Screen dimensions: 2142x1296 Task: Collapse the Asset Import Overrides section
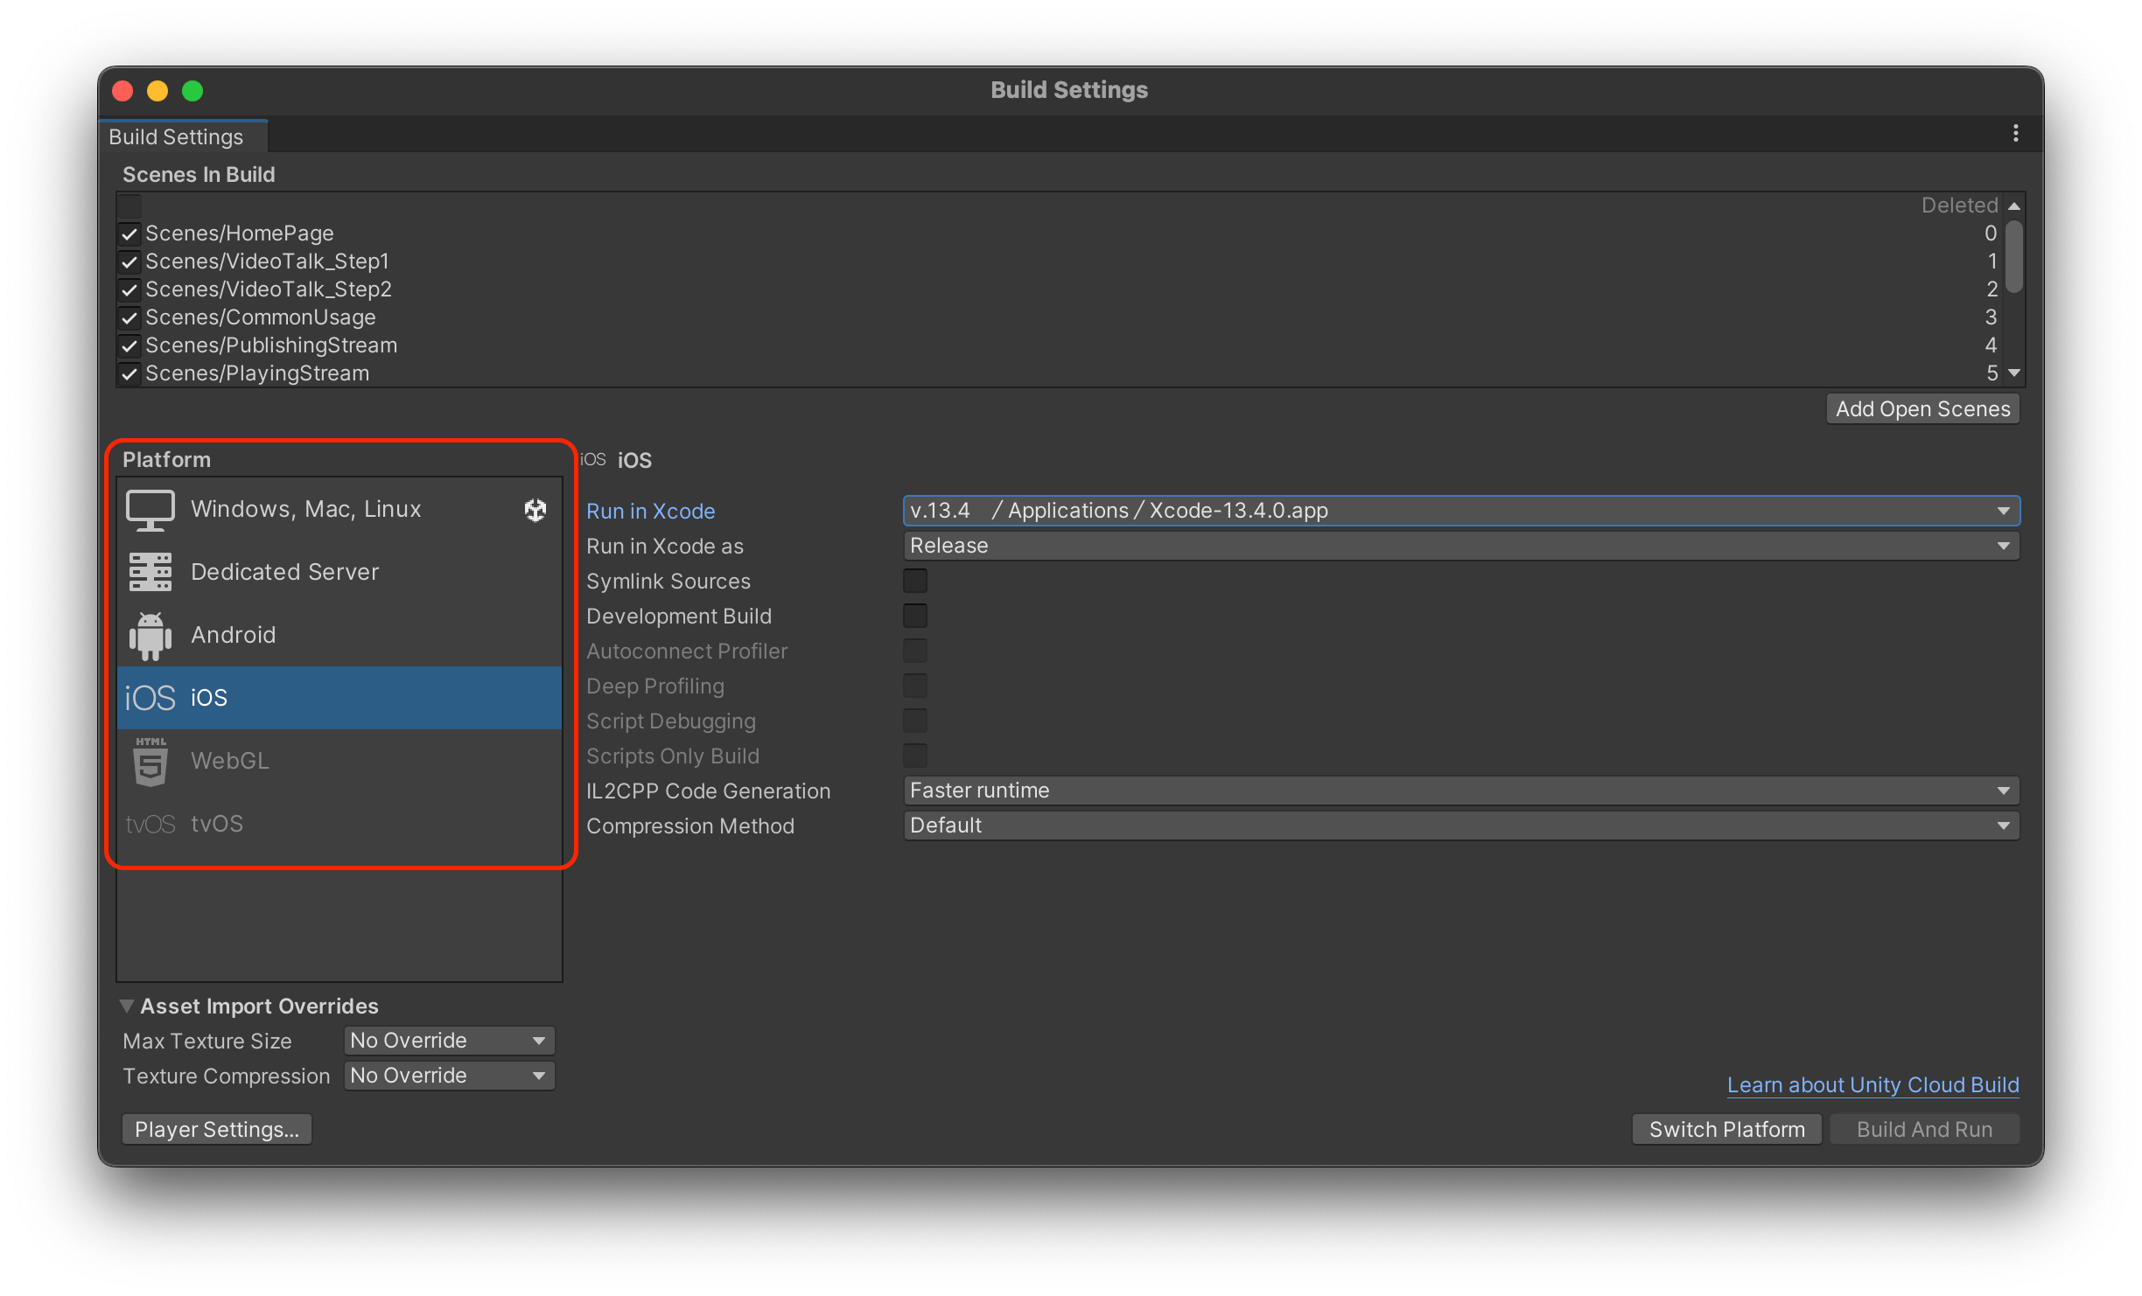(x=127, y=1006)
